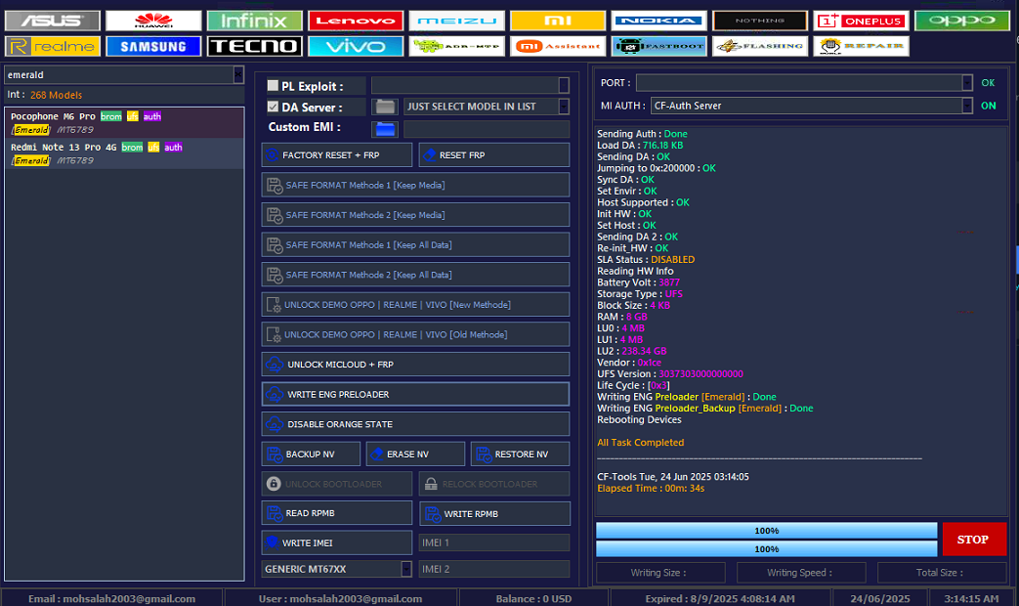The width and height of the screenshot is (1019, 606).
Task: Run the RESET FRP action
Action: coord(494,154)
